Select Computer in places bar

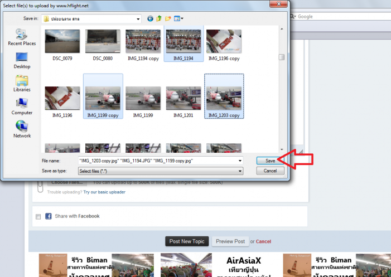click(x=22, y=105)
